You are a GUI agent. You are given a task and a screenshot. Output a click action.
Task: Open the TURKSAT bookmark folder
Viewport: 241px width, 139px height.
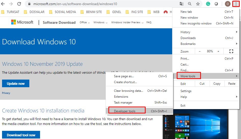point(10,12)
